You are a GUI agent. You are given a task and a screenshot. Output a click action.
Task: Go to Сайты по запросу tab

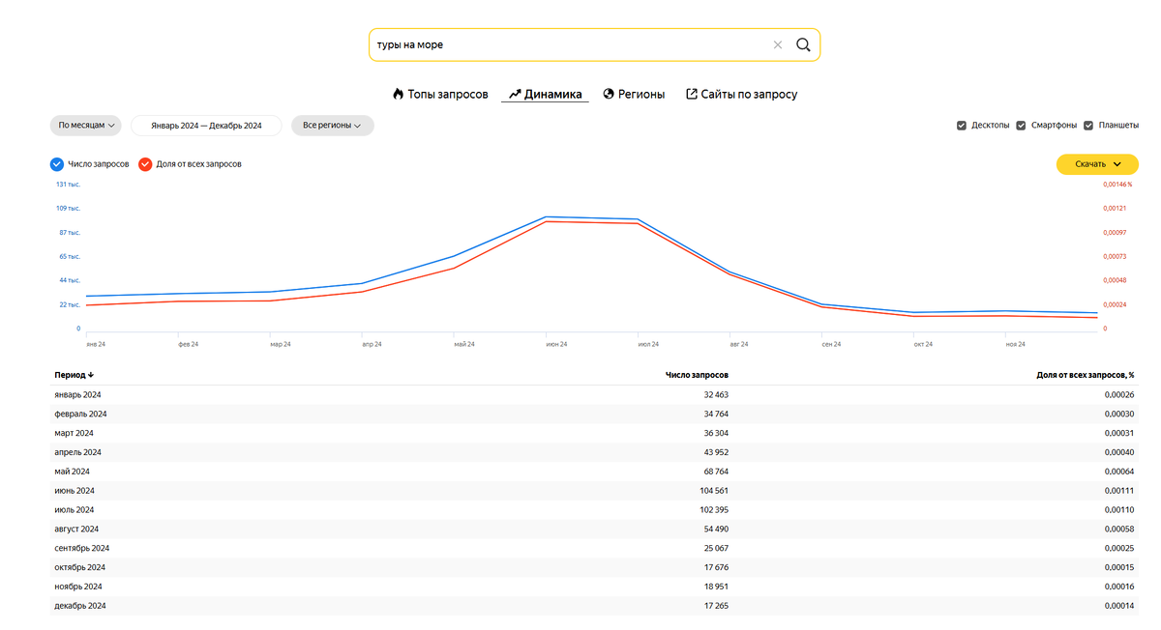tap(742, 95)
